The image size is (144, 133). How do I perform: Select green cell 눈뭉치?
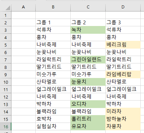(88, 82)
